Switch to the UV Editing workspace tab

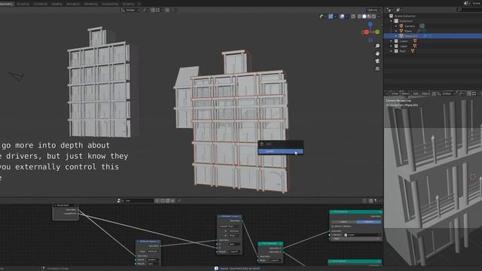(40, 4)
